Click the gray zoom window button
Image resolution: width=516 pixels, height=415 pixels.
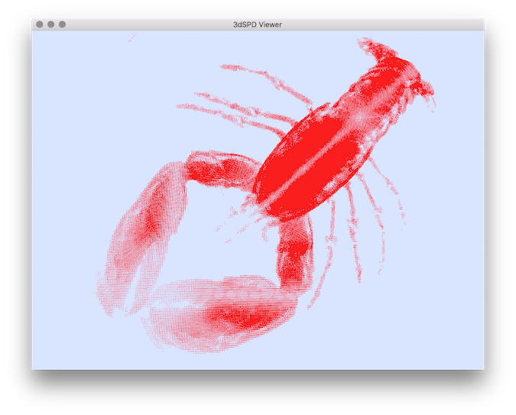[63, 24]
